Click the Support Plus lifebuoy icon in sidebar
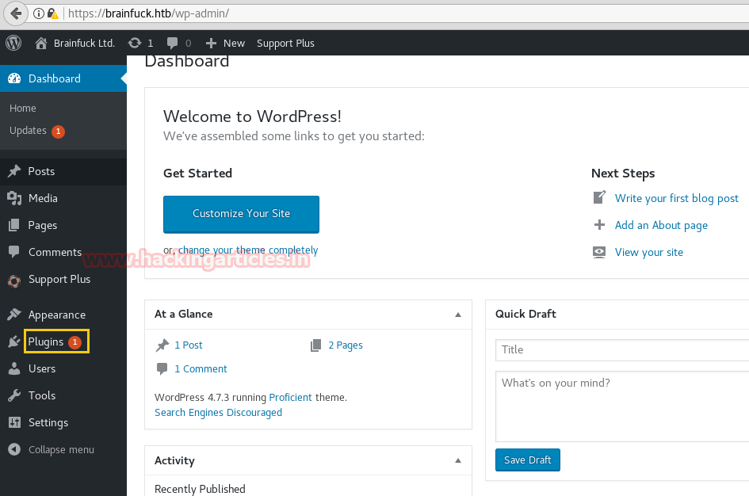This screenshot has height=496, width=749. click(x=14, y=281)
